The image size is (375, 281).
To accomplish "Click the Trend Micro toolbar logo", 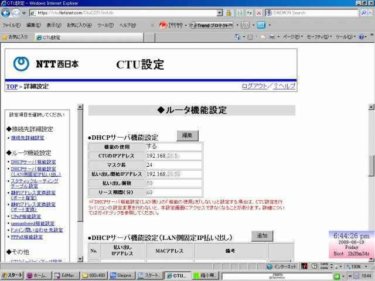I will point(171,25).
